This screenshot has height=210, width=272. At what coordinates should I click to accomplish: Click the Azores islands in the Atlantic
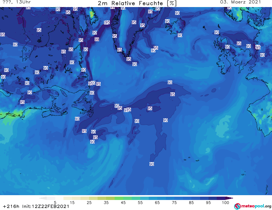click(x=191, y=159)
